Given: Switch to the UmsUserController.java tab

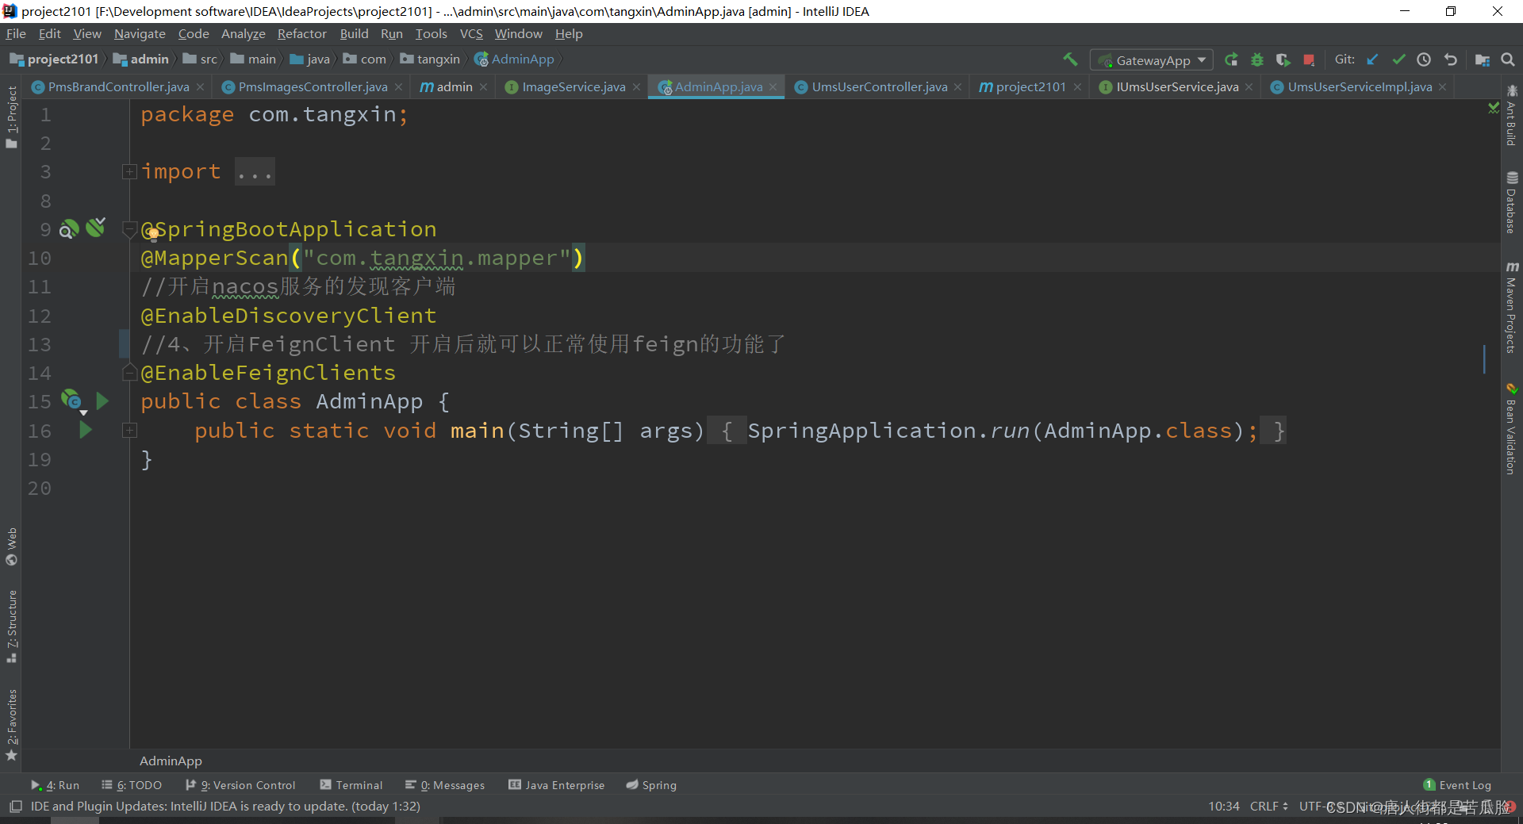Looking at the screenshot, I should [879, 87].
